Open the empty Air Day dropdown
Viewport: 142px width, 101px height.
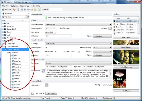102,51
